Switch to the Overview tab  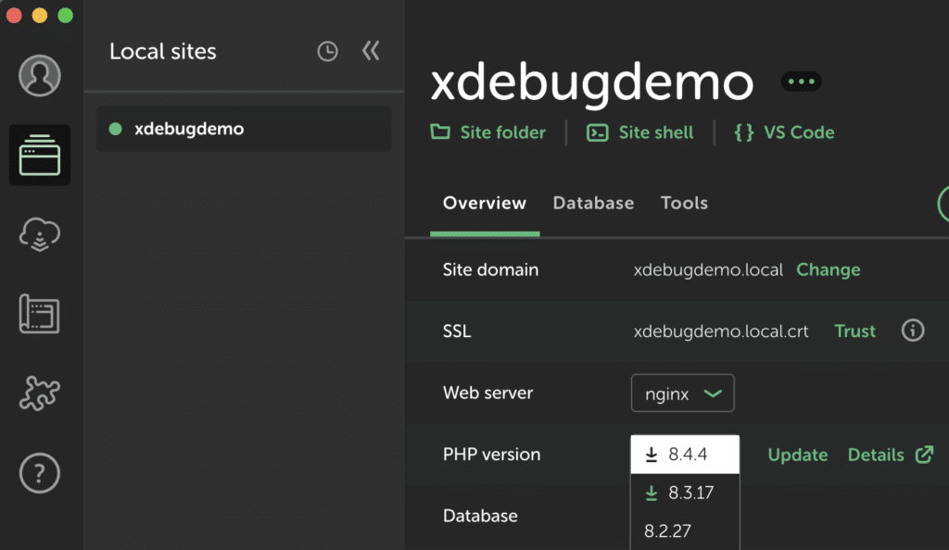click(485, 203)
